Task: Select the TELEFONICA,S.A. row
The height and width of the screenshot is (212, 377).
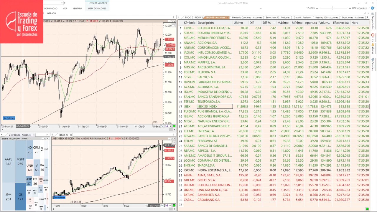Action: pos(274,102)
